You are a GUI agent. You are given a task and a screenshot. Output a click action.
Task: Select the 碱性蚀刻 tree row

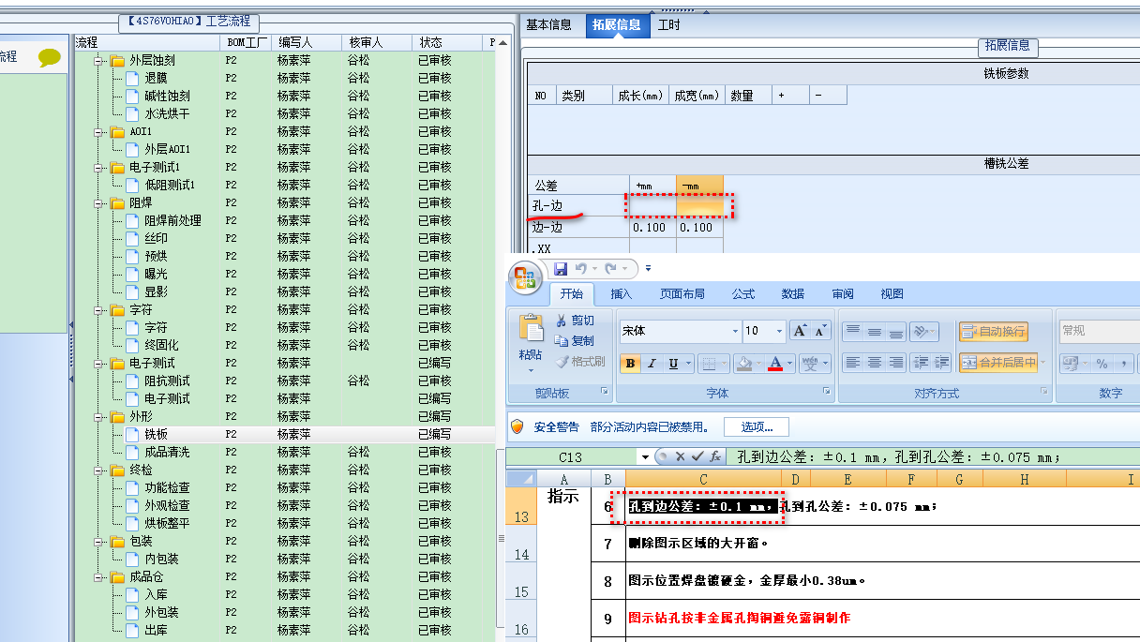[x=284, y=97]
